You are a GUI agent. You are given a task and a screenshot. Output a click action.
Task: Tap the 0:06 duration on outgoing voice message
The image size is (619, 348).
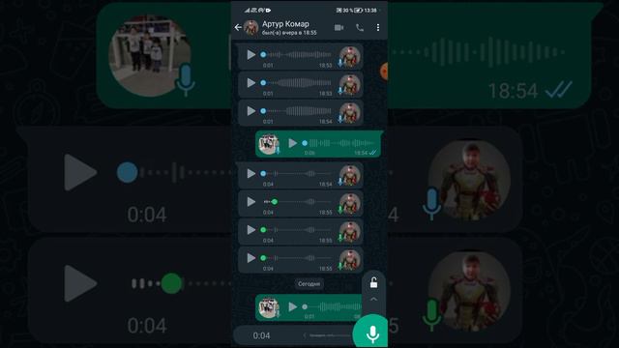click(309, 153)
